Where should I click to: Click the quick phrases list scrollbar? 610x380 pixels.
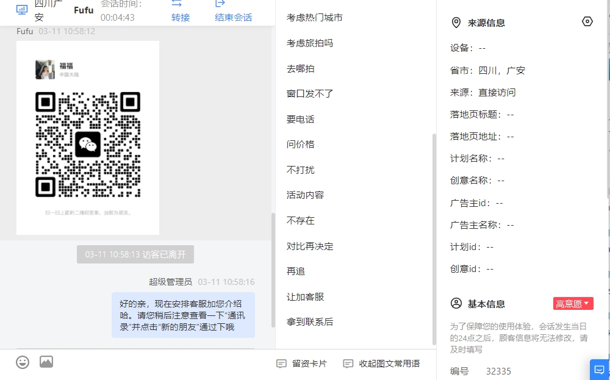[x=434, y=239]
